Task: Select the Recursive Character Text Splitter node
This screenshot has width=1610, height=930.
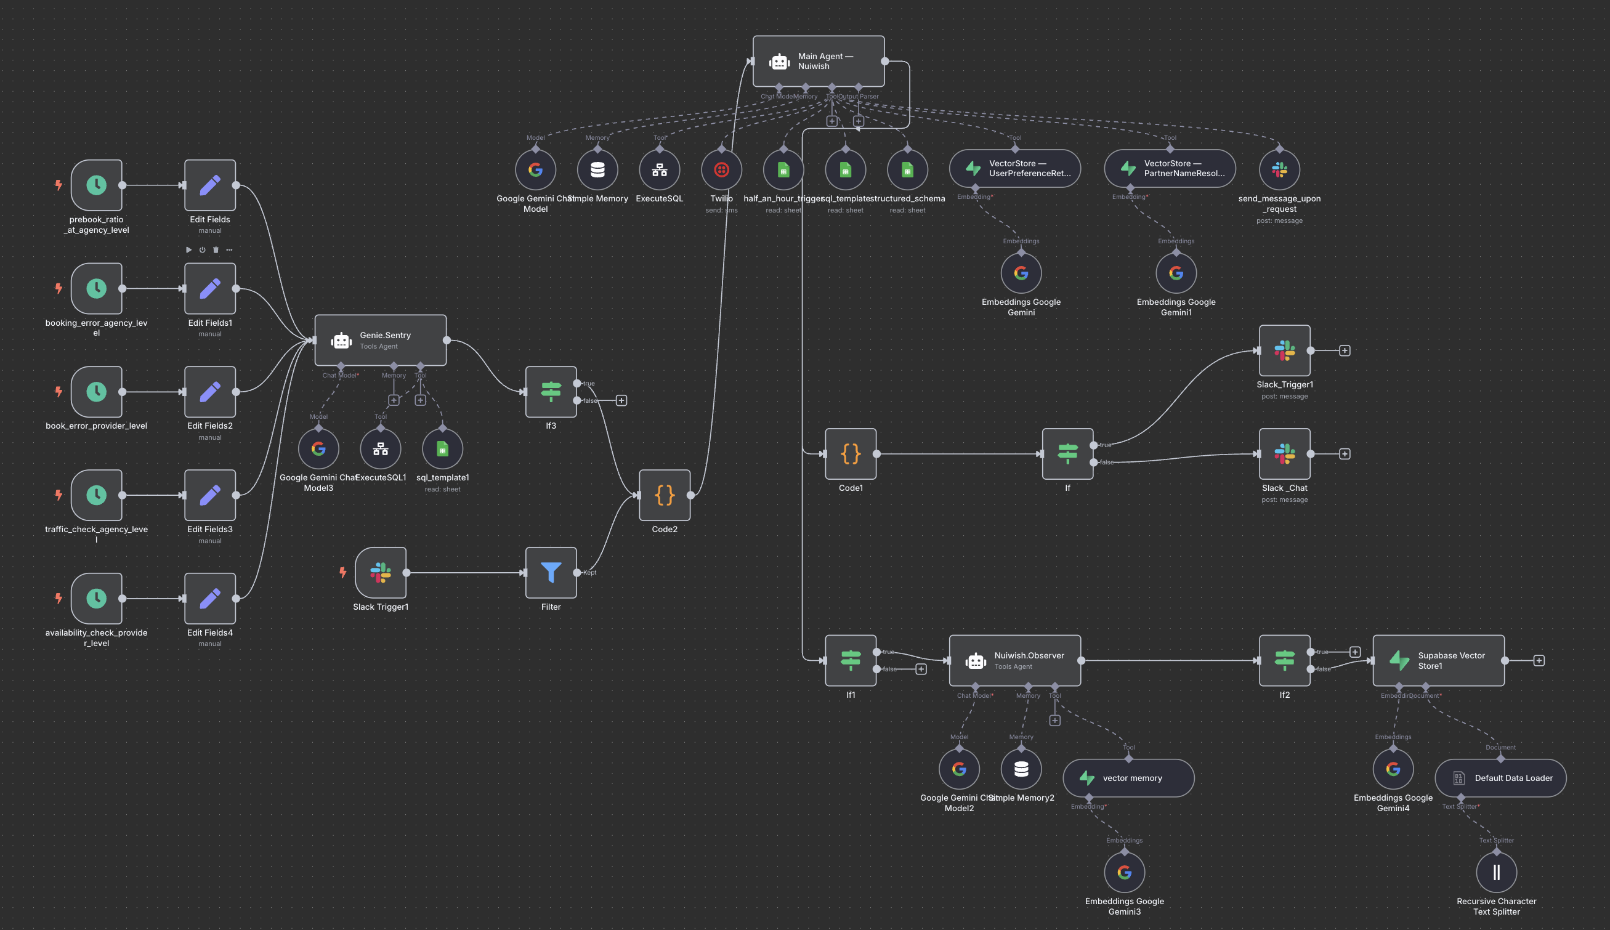Action: pos(1496,872)
